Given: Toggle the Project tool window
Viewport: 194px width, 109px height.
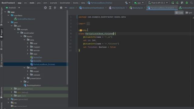Looking at the screenshot, I should (x=2, y=34).
